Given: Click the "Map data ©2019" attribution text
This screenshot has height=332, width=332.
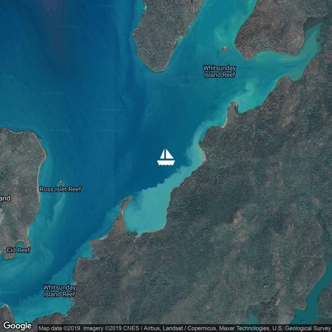Looking at the screenshot, I should click(x=59, y=328).
